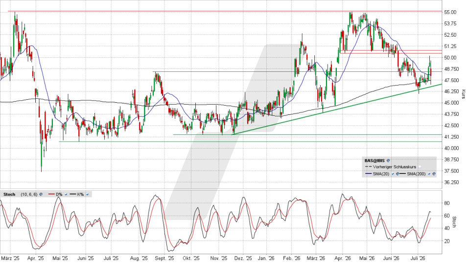470x264 pixels.
Task: Enable the Vorheriger Schlusskurs checkbox
Action: [420, 167]
